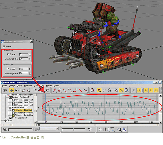Viewport: 163px width, 145px height.
Task: Click the controller tree horizontal scroll thumb
Action: [x=11, y=125]
